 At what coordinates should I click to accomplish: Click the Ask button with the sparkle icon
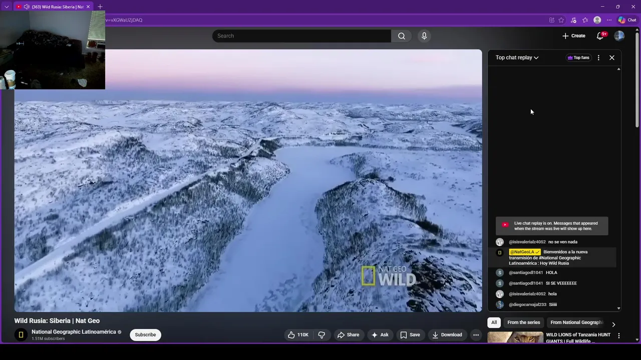click(x=380, y=335)
